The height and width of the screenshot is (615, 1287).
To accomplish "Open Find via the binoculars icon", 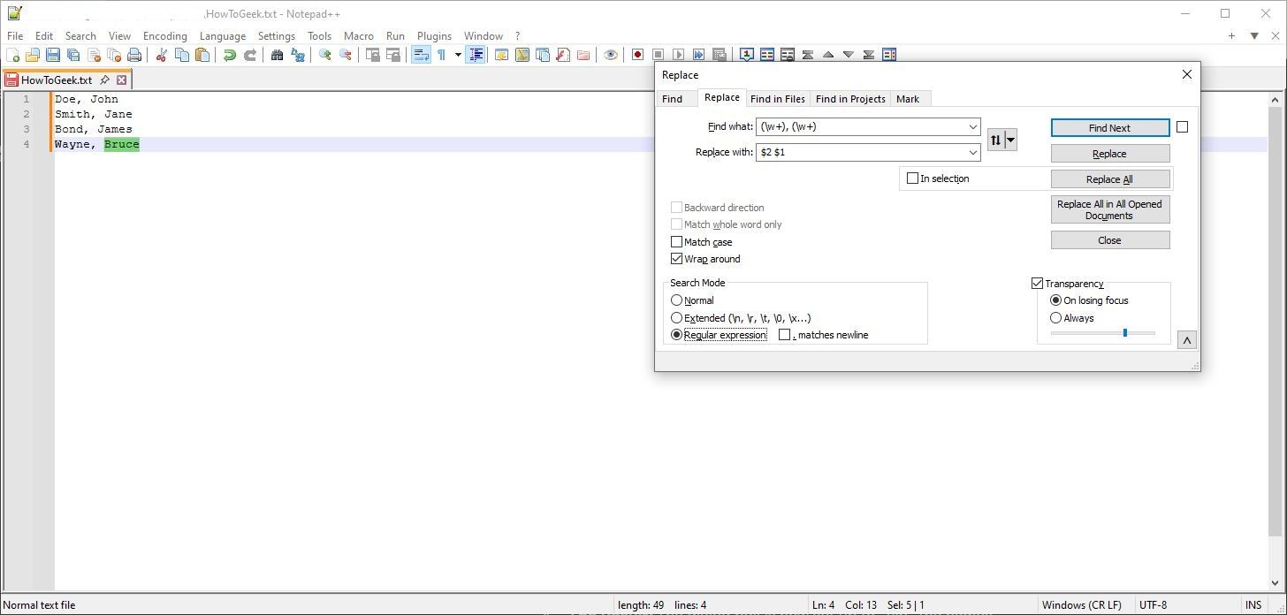I will [x=277, y=55].
